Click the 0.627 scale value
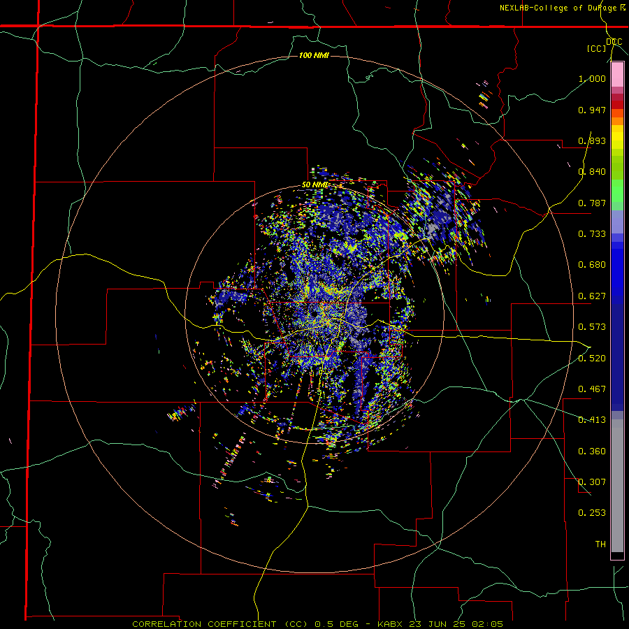The image size is (629, 629). 592,296
